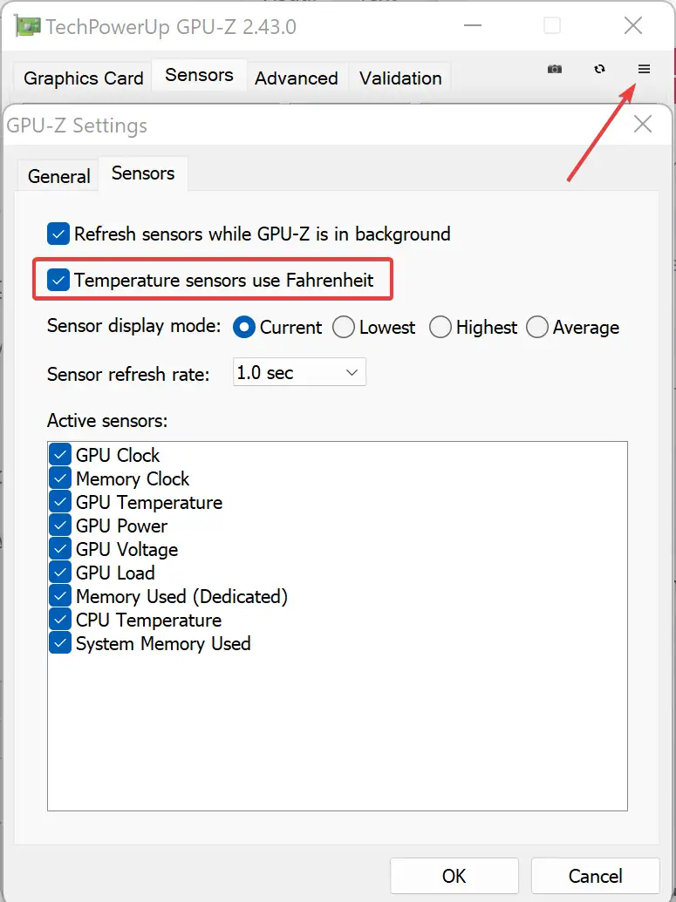This screenshot has width=676, height=902.
Task: Open the Sensor refresh rate dropdown
Action: point(299,372)
